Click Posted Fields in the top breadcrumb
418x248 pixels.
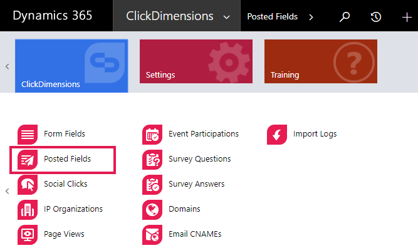click(272, 16)
